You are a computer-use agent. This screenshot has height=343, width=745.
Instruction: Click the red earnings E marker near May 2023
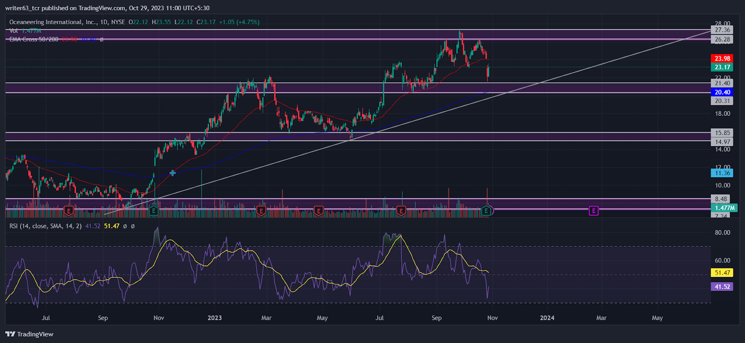(318, 211)
